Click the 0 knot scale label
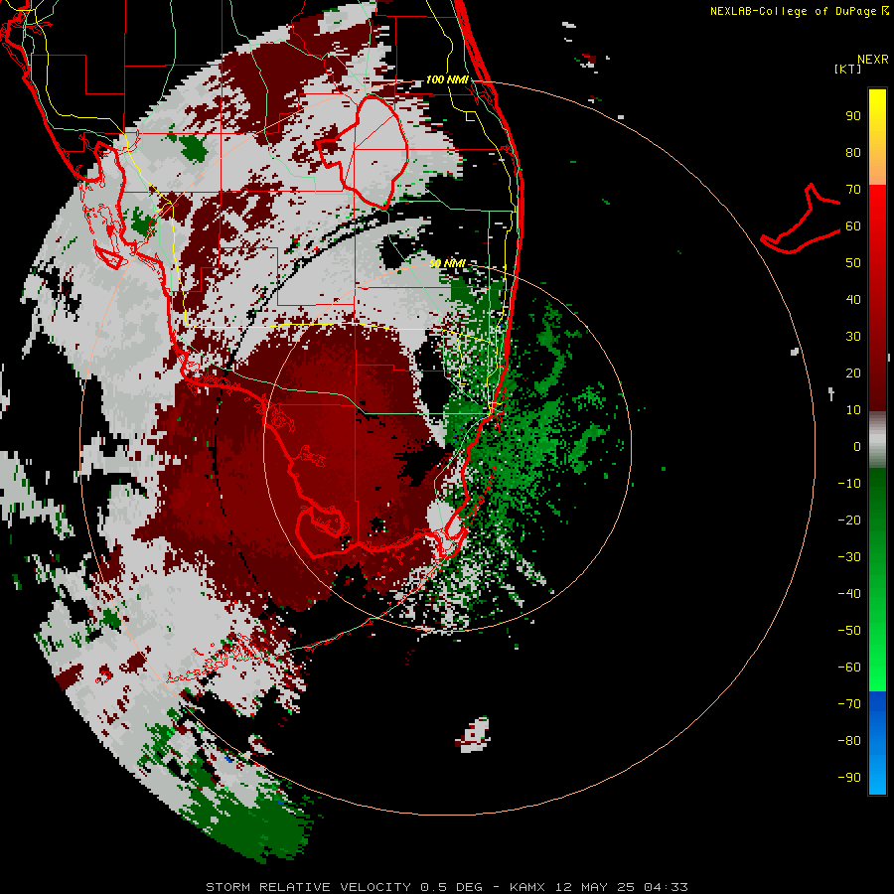 [857, 447]
